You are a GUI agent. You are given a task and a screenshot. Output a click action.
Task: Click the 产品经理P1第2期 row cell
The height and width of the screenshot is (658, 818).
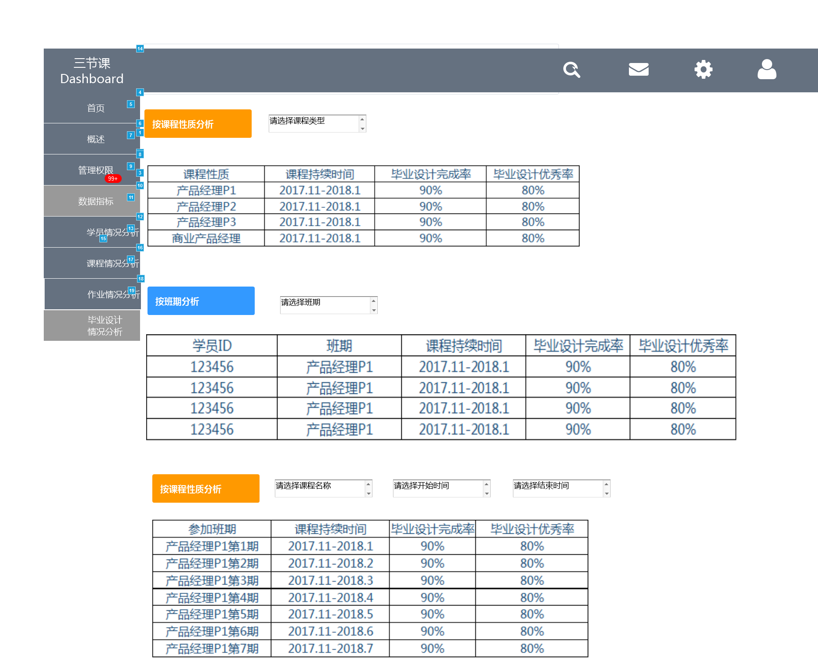212,563
